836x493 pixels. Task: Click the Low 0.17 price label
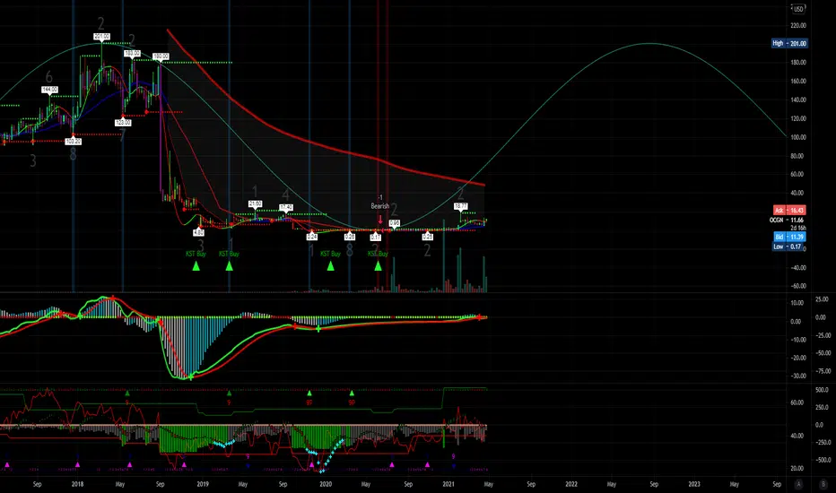coord(788,246)
